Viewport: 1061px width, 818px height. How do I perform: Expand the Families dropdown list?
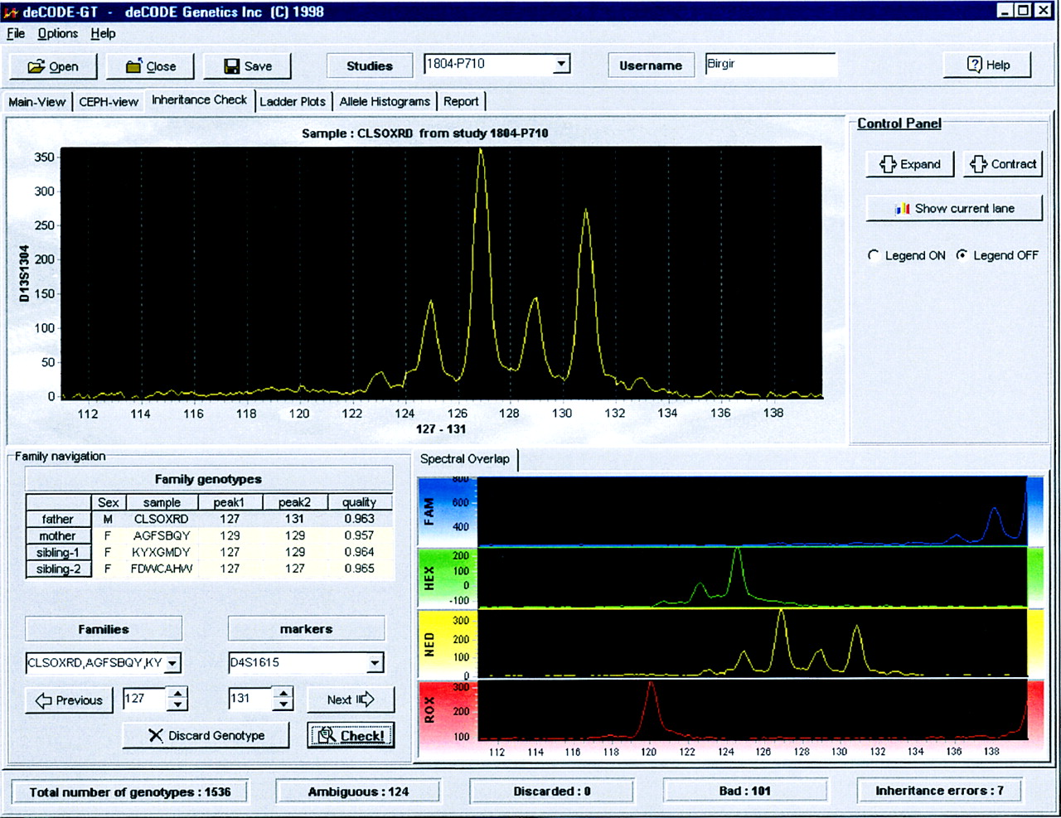tap(172, 663)
